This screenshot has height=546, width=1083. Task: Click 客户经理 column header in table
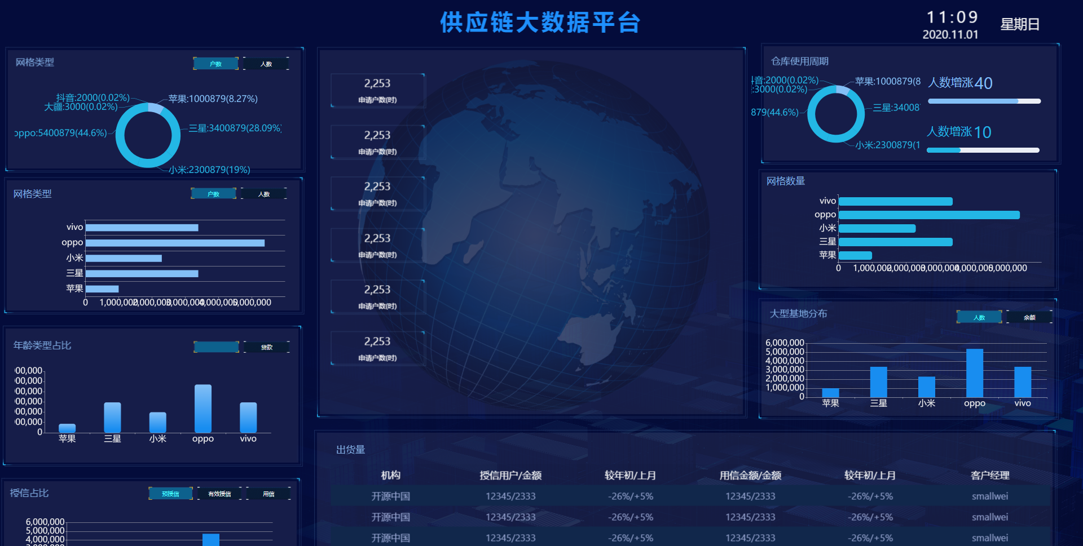(x=989, y=476)
